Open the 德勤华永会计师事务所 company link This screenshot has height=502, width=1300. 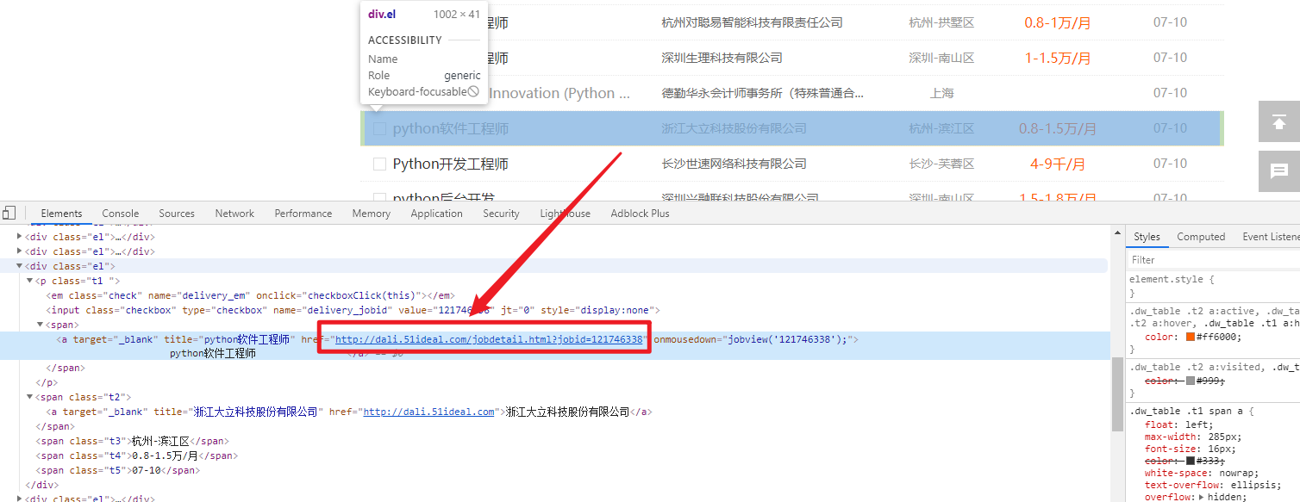762,93
